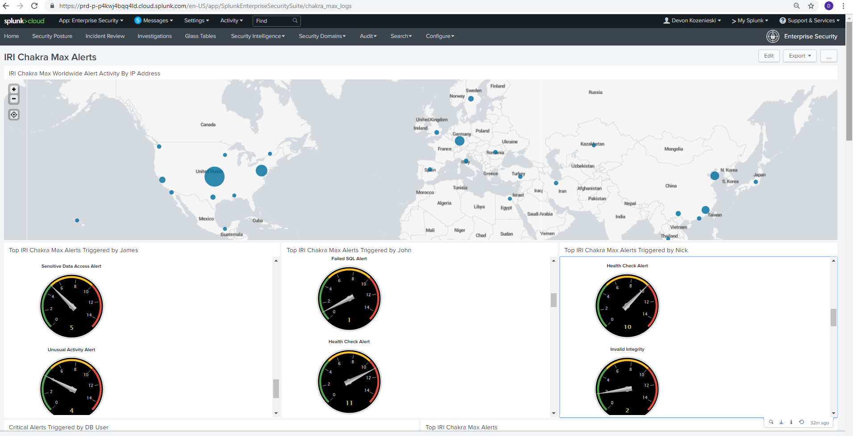853x436 pixels.
Task: Open Messages dropdown with 5 notifications
Action: point(154,21)
